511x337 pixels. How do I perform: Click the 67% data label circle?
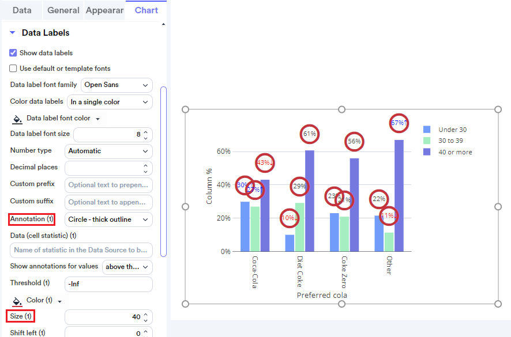[399, 123]
